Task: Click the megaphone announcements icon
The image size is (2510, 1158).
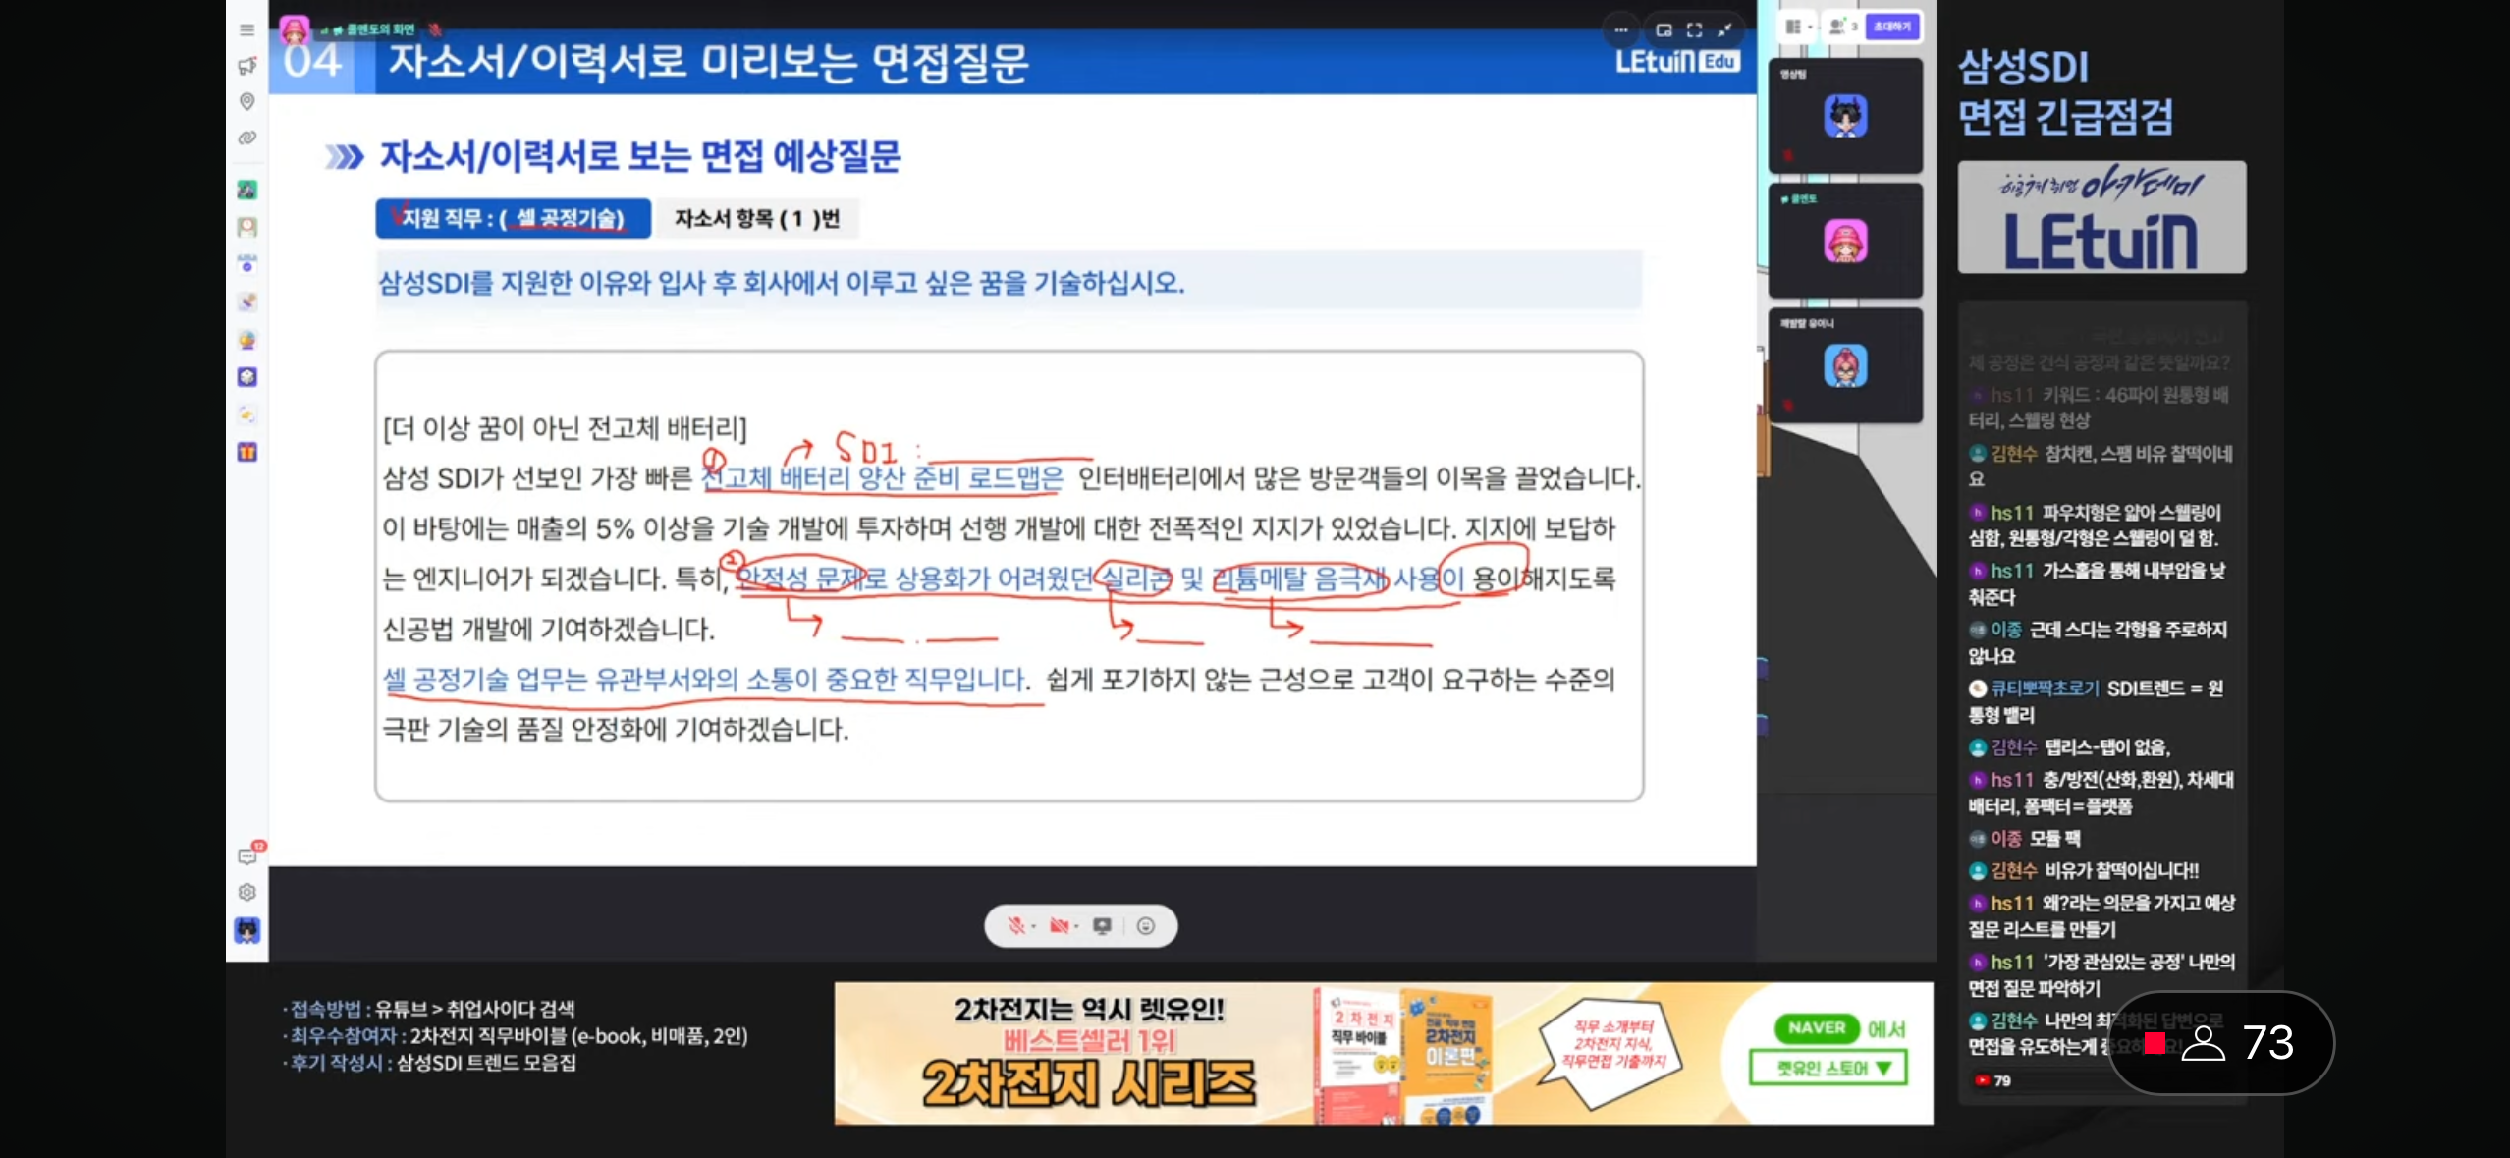Action: pos(246,66)
